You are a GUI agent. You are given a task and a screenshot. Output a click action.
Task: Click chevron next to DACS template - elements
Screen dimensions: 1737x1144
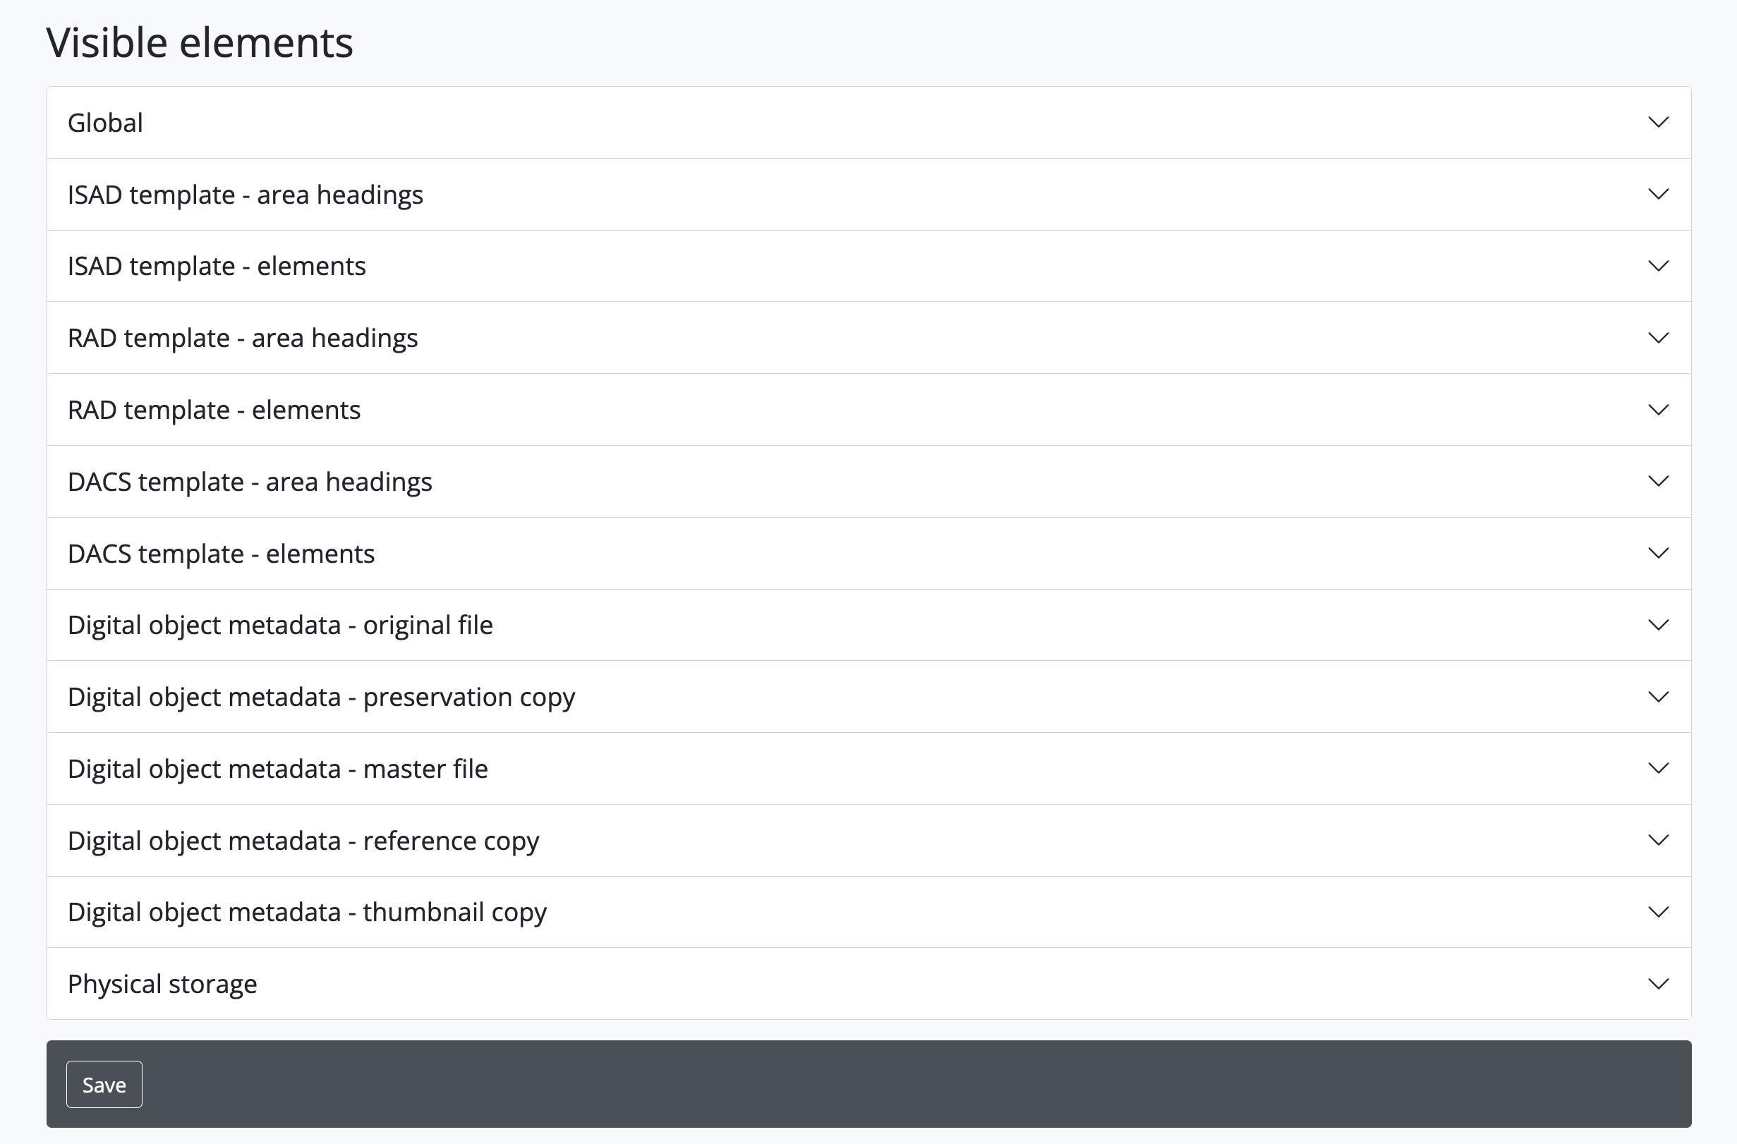point(1658,553)
